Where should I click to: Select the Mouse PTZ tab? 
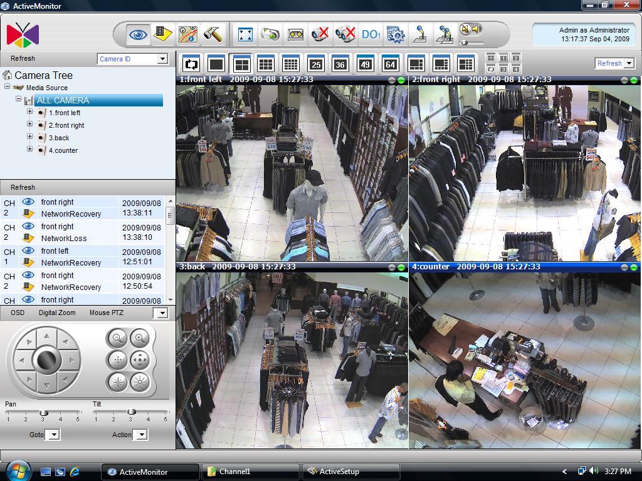108,313
